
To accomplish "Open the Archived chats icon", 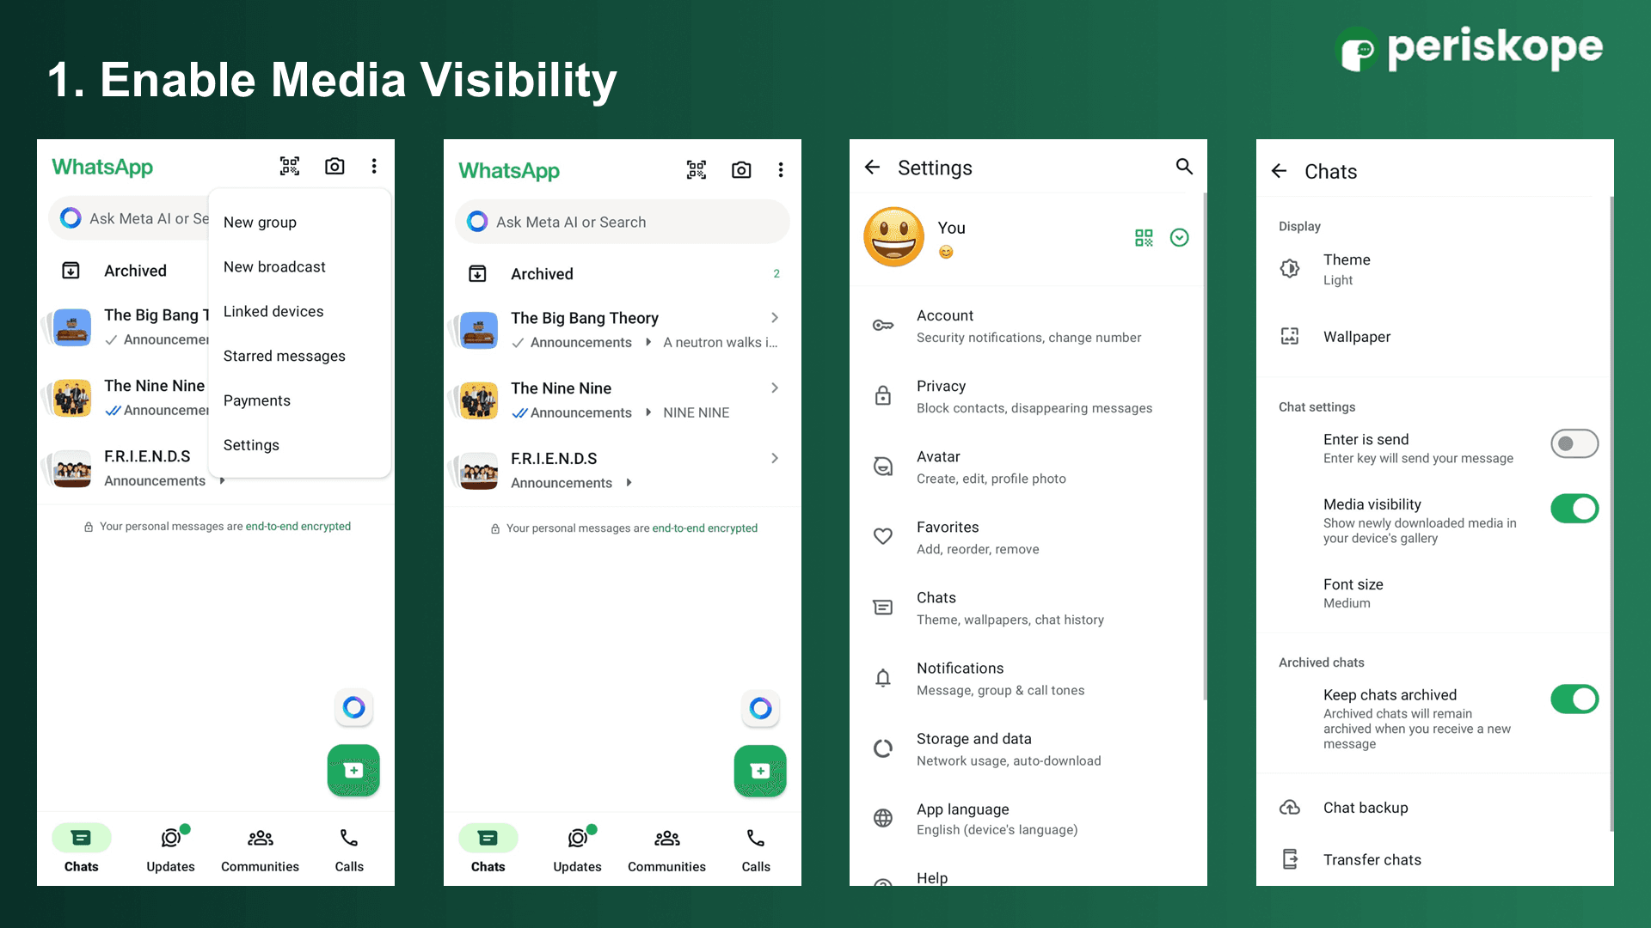I will point(476,273).
